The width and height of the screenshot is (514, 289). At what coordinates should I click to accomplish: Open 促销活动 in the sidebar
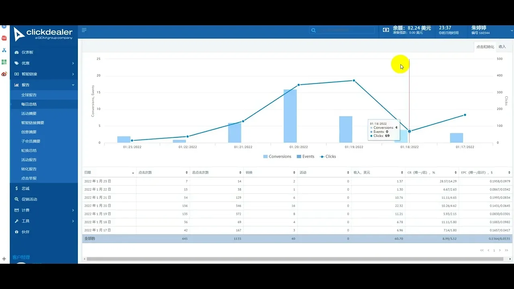pos(29,199)
